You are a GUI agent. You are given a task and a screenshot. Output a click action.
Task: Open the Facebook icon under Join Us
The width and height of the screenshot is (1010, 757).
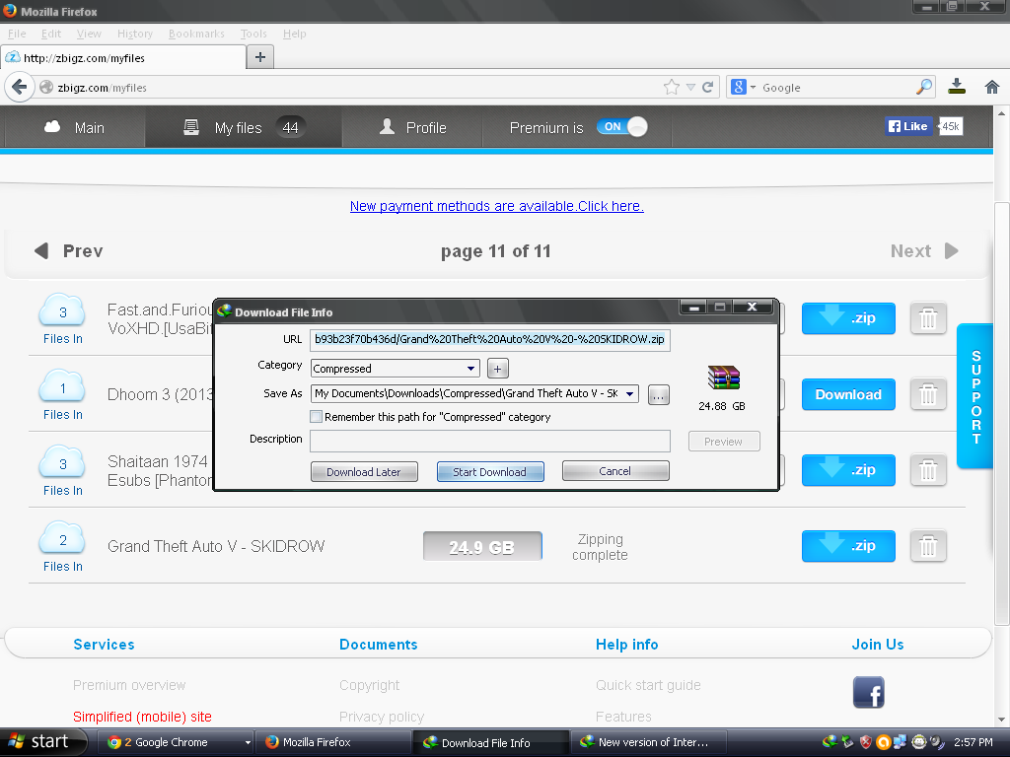[x=868, y=692]
